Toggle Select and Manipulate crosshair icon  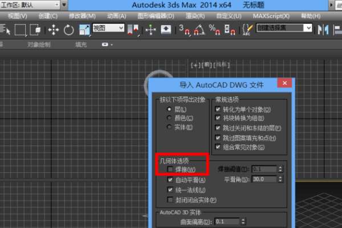[x=150, y=30]
